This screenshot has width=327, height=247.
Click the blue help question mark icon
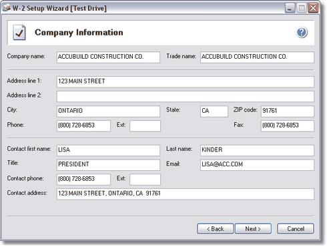302,33
